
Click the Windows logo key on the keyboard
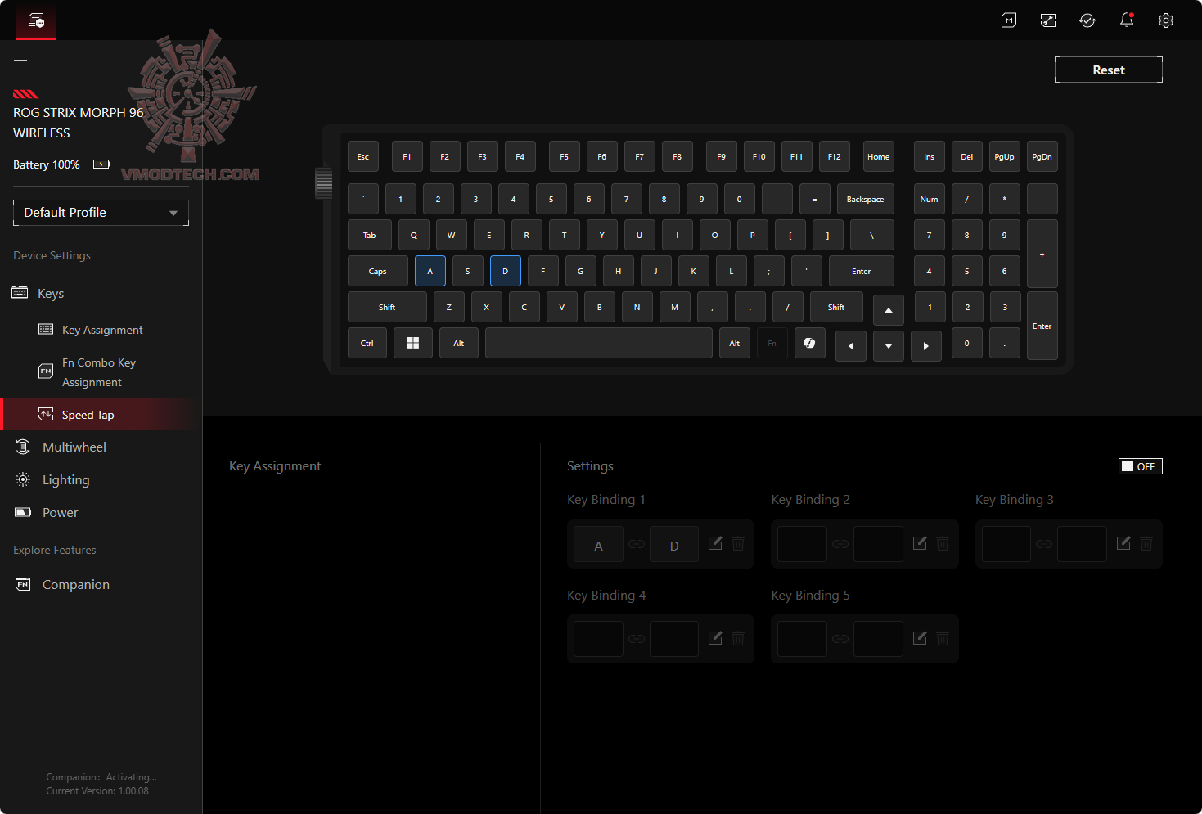(413, 344)
